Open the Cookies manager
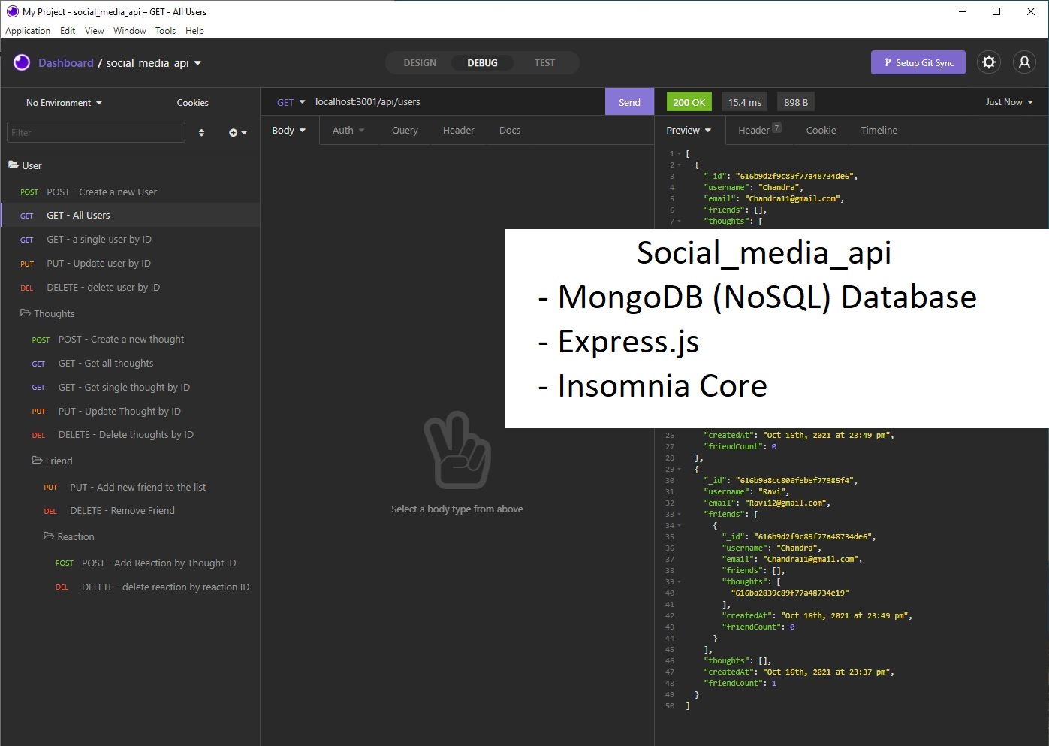The width and height of the screenshot is (1049, 746). pyautogui.click(x=193, y=103)
